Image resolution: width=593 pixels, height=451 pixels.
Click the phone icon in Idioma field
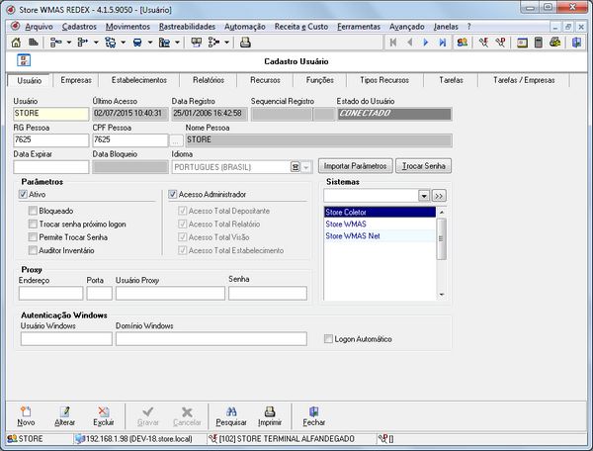pyautogui.click(x=295, y=167)
